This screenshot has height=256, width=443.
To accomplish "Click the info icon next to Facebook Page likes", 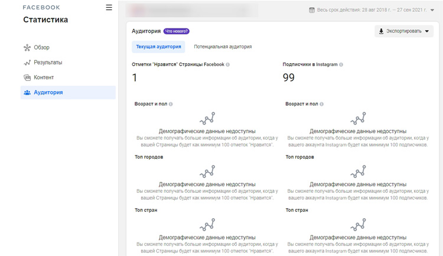I will point(228,64).
